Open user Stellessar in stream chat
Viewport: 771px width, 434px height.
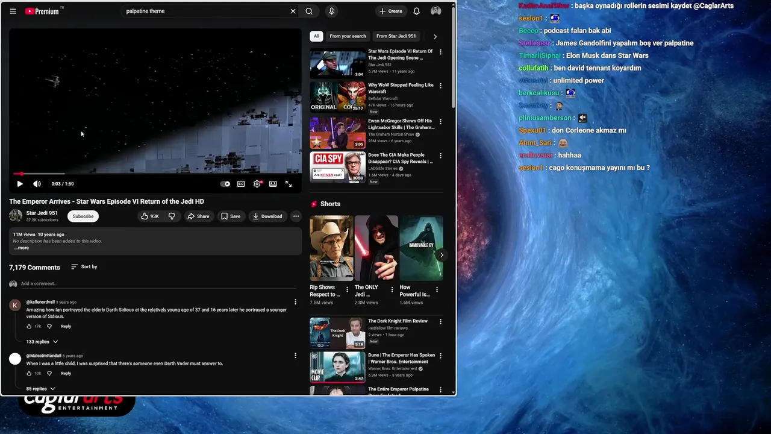(534, 43)
